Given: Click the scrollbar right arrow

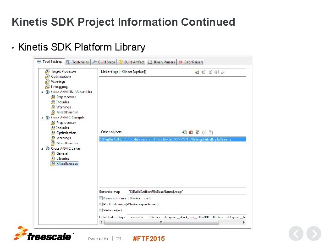Looking at the screenshot, I should [244, 222].
